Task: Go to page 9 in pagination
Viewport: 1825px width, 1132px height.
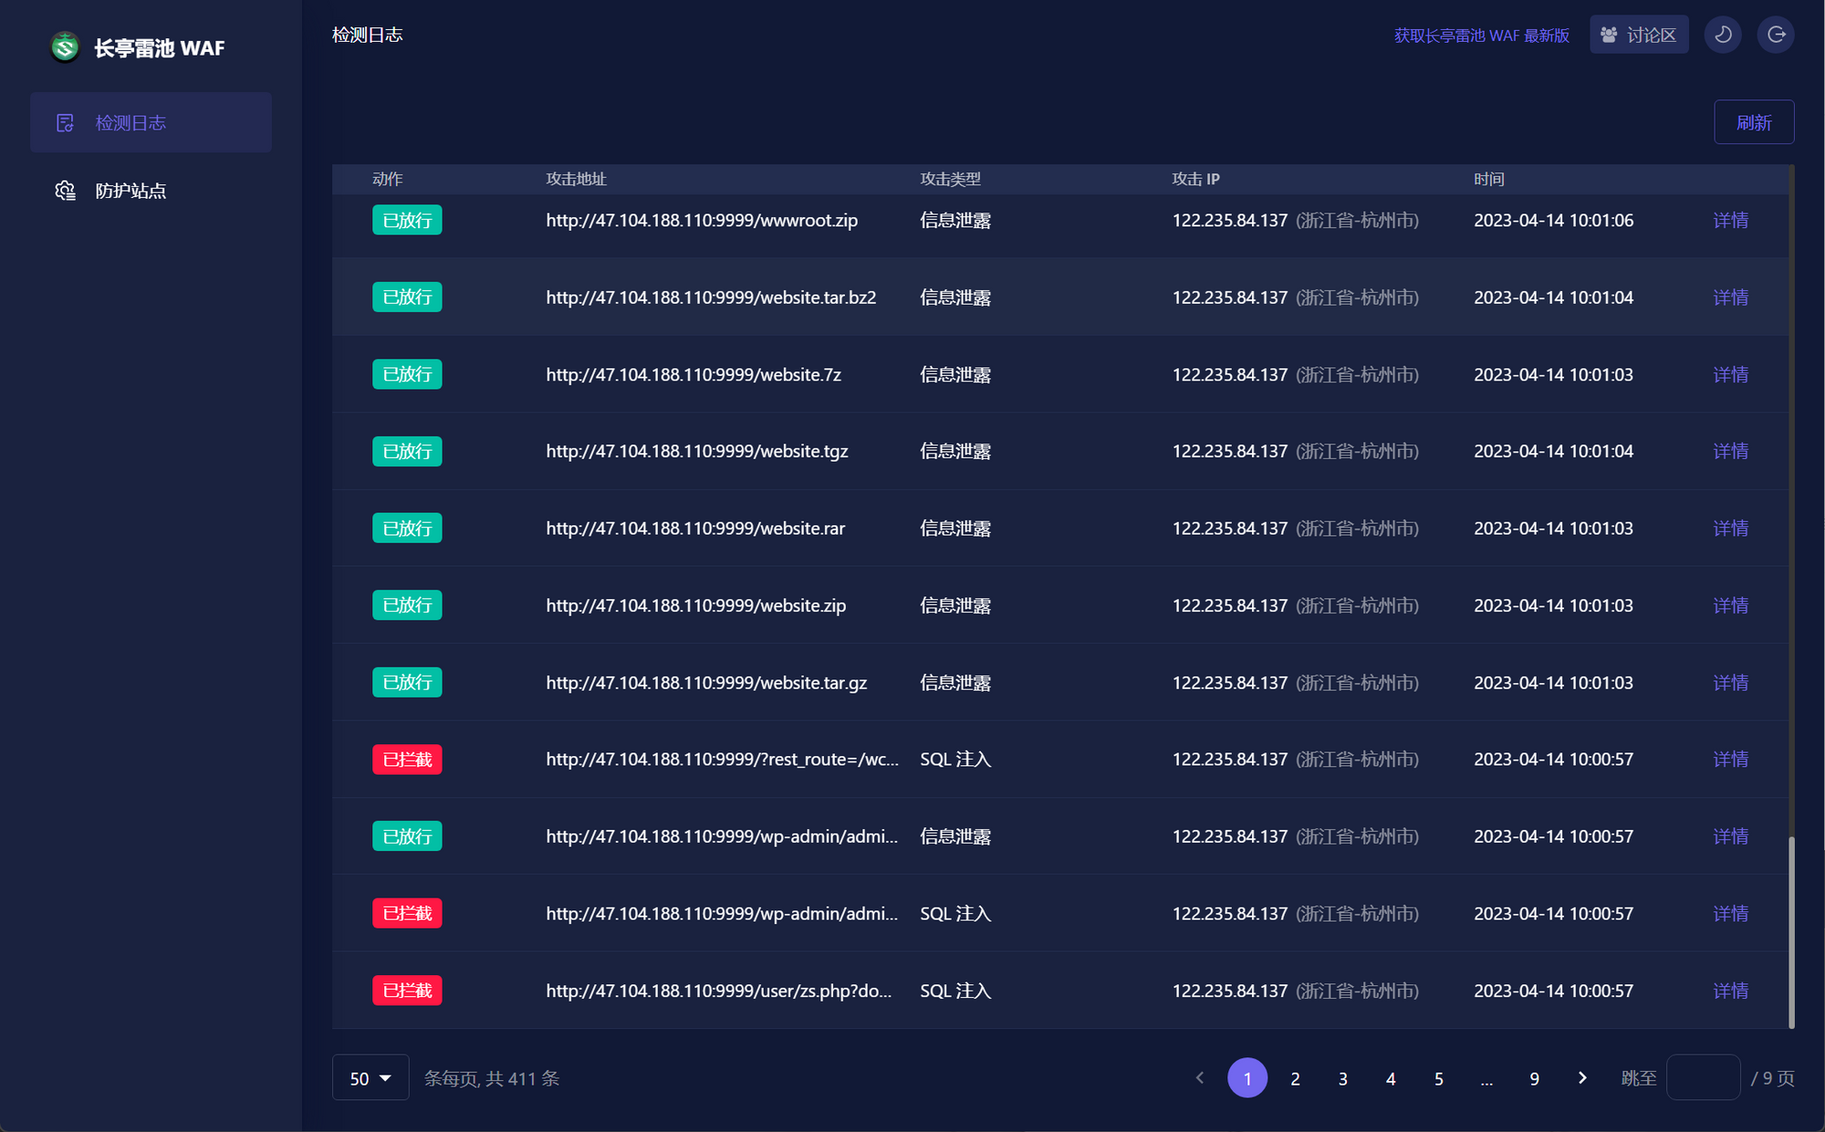Action: pos(1534,1078)
